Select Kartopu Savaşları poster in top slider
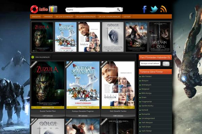202x134 pixels. [x=66, y=37]
